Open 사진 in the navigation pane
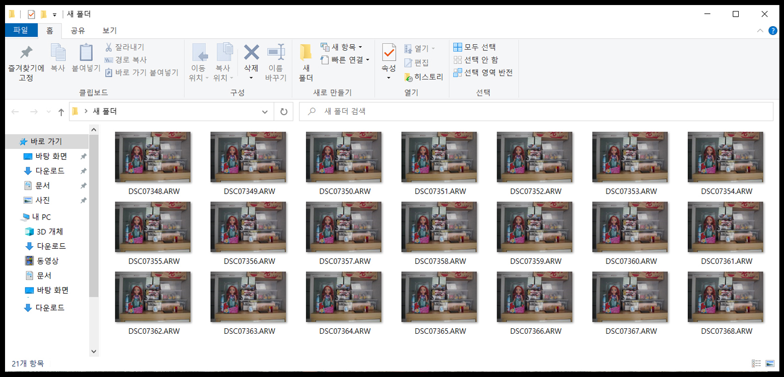 (43, 200)
